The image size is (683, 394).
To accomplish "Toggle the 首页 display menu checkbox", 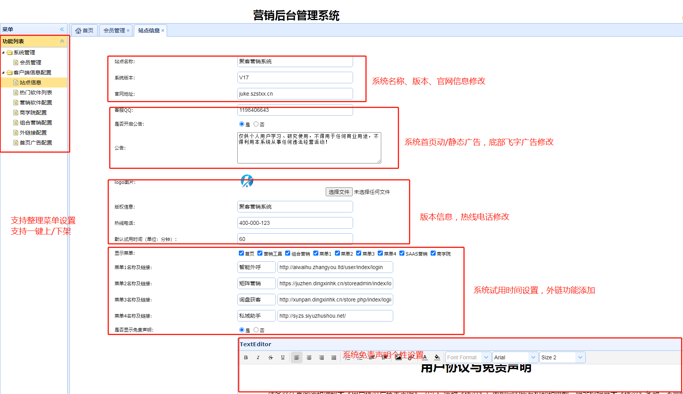I will [241, 253].
